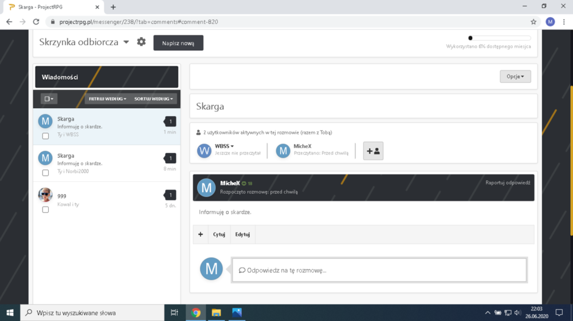Click page vertical scrollbar
Image resolution: width=573 pixels, height=321 pixels.
[x=571, y=160]
